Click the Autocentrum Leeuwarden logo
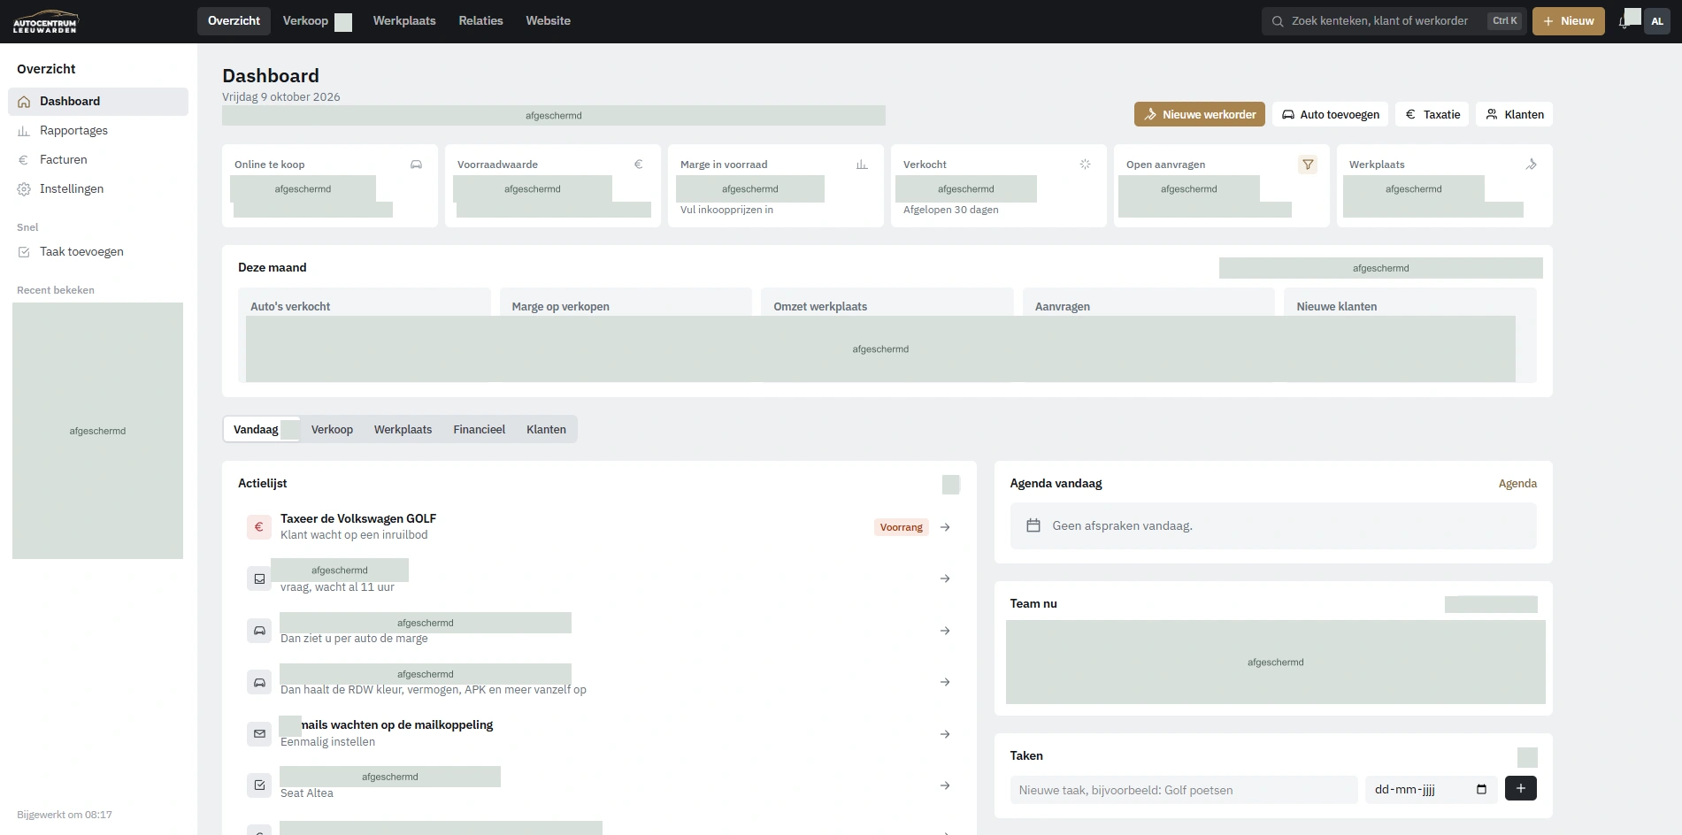1682x835 pixels. (46, 21)
